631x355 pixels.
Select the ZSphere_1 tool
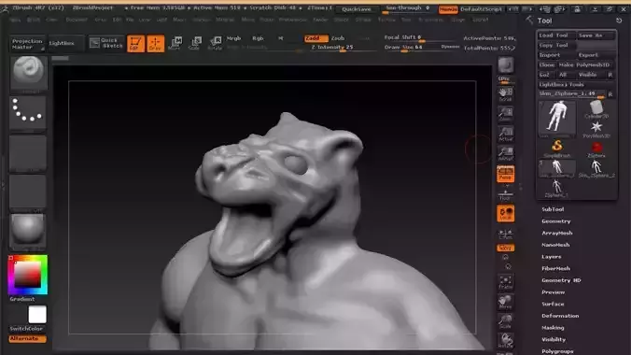557,188
